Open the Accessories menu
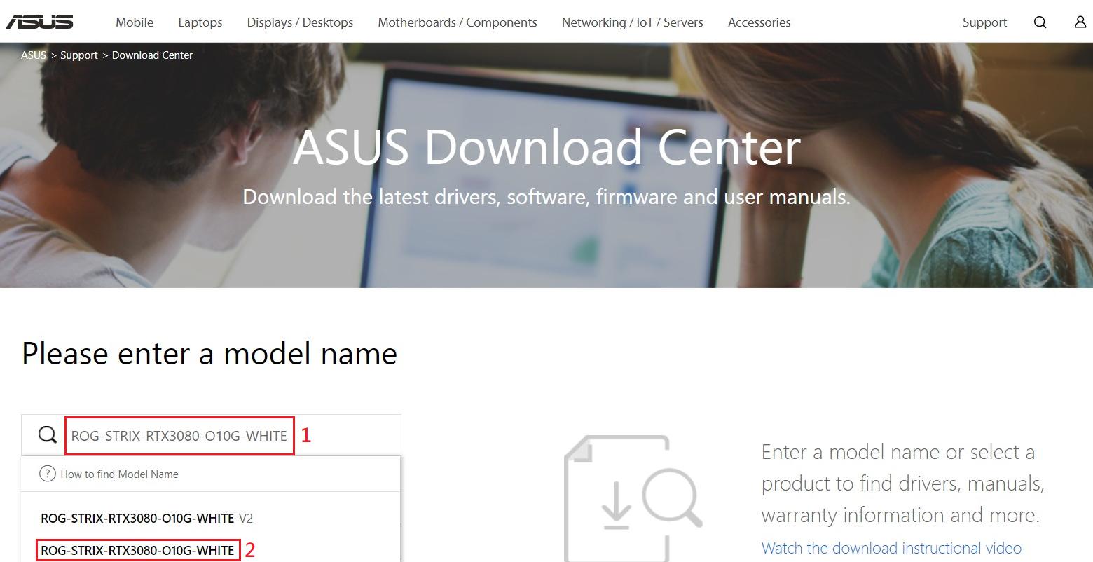The image size is (1093, 562). [x=759, y=22]
